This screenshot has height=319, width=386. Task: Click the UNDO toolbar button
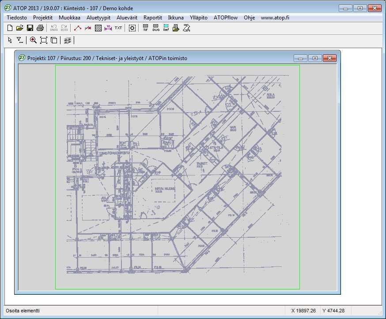pyautogui.click(x=54, y=28)
